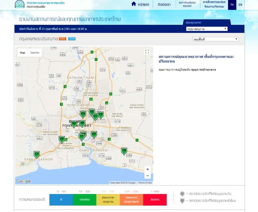Viewport: 258px width, 212px height.
Task: Open the Terms of Use link
Action: coord(145,183)
